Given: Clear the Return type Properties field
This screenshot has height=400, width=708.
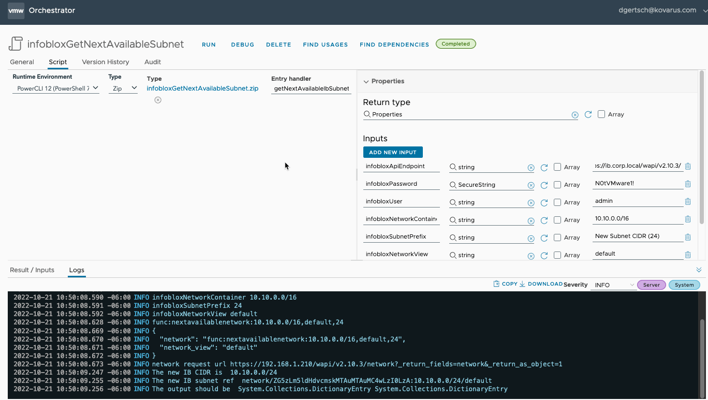Looking at the screenshot, I should [x=575, y=115].
